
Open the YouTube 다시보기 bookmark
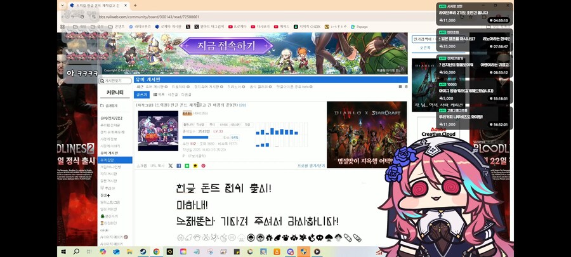[x=260, y=27]
